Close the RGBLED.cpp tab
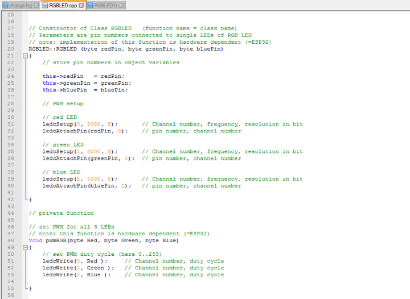Image resolution: width=410 pixels, height=299 pixels. [81, 6]
